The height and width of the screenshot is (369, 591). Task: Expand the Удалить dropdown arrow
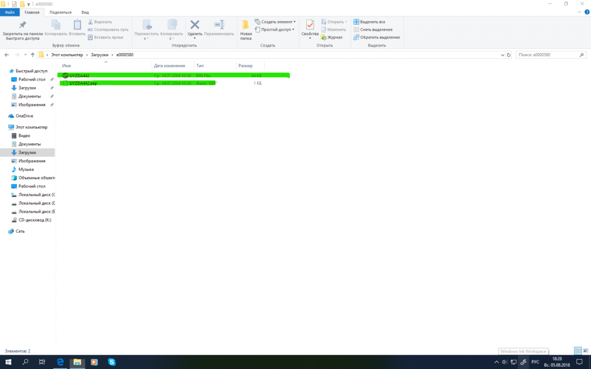pyautogui.click(x=195, y=38)
